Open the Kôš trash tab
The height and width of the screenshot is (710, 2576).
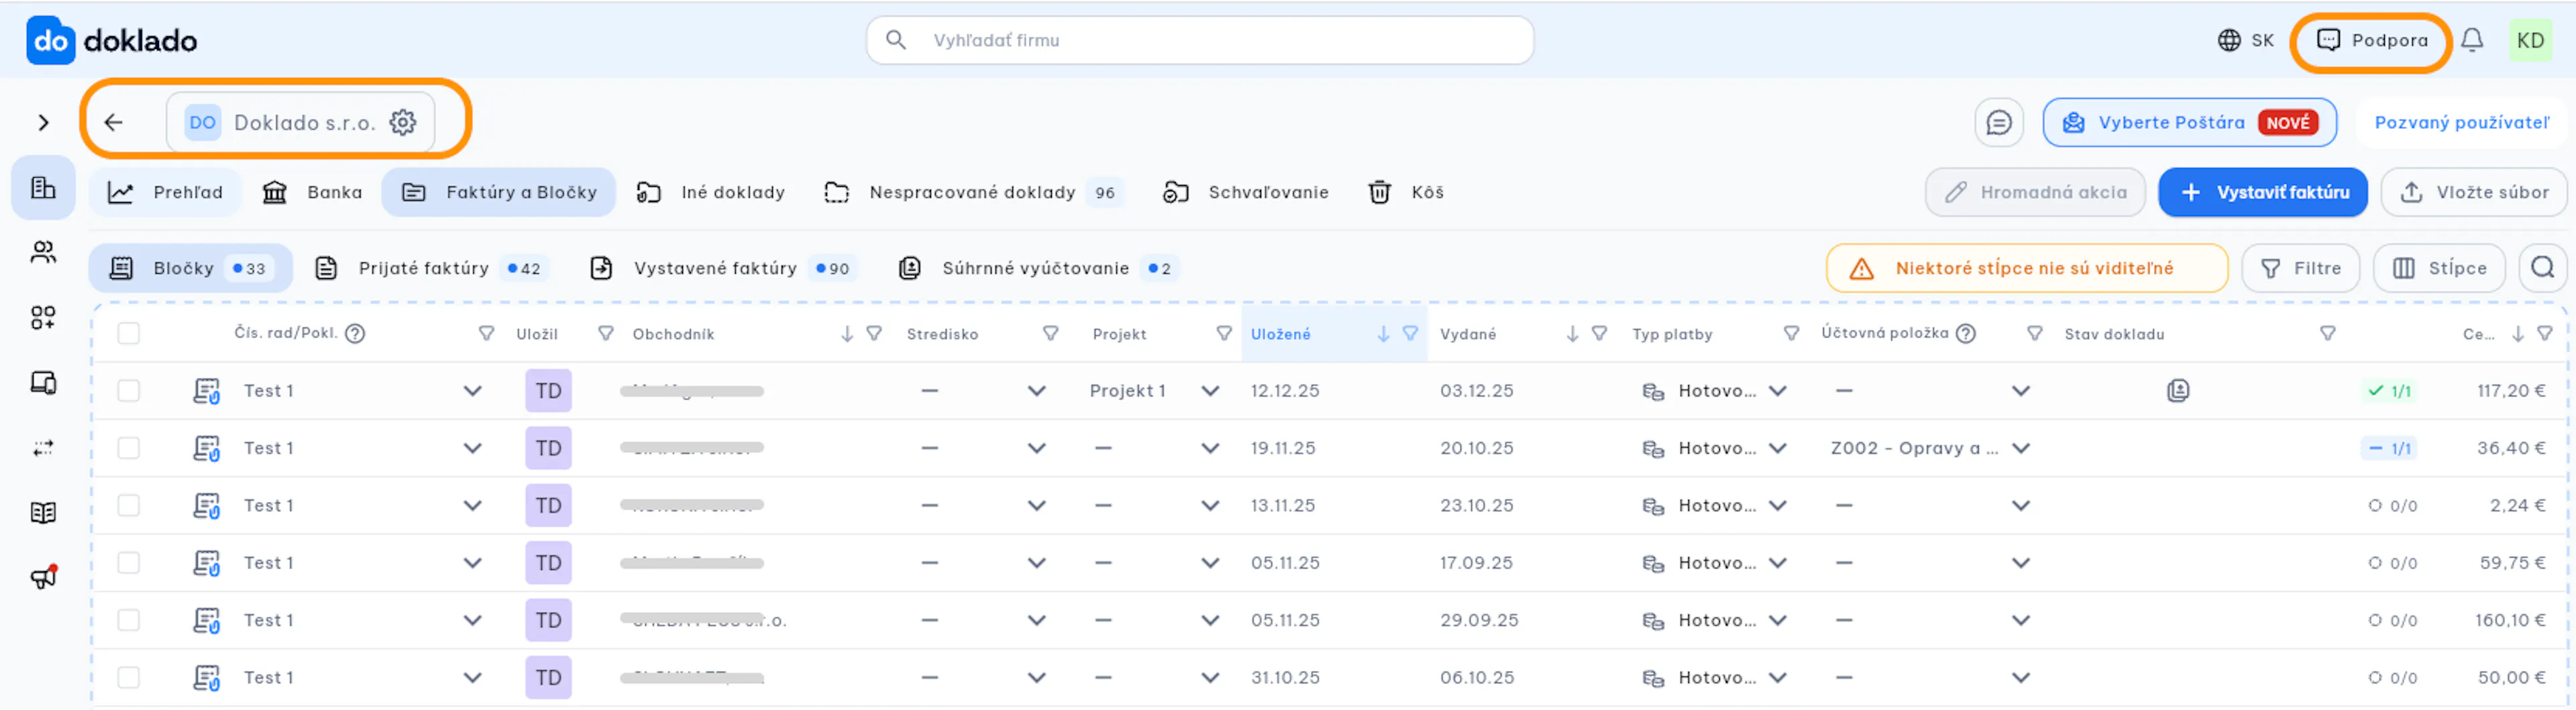[x=1406, y=192]
